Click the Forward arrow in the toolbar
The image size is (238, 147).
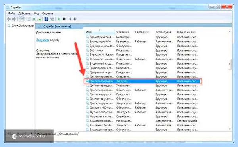pyautogui.click(x=14, y=19)
